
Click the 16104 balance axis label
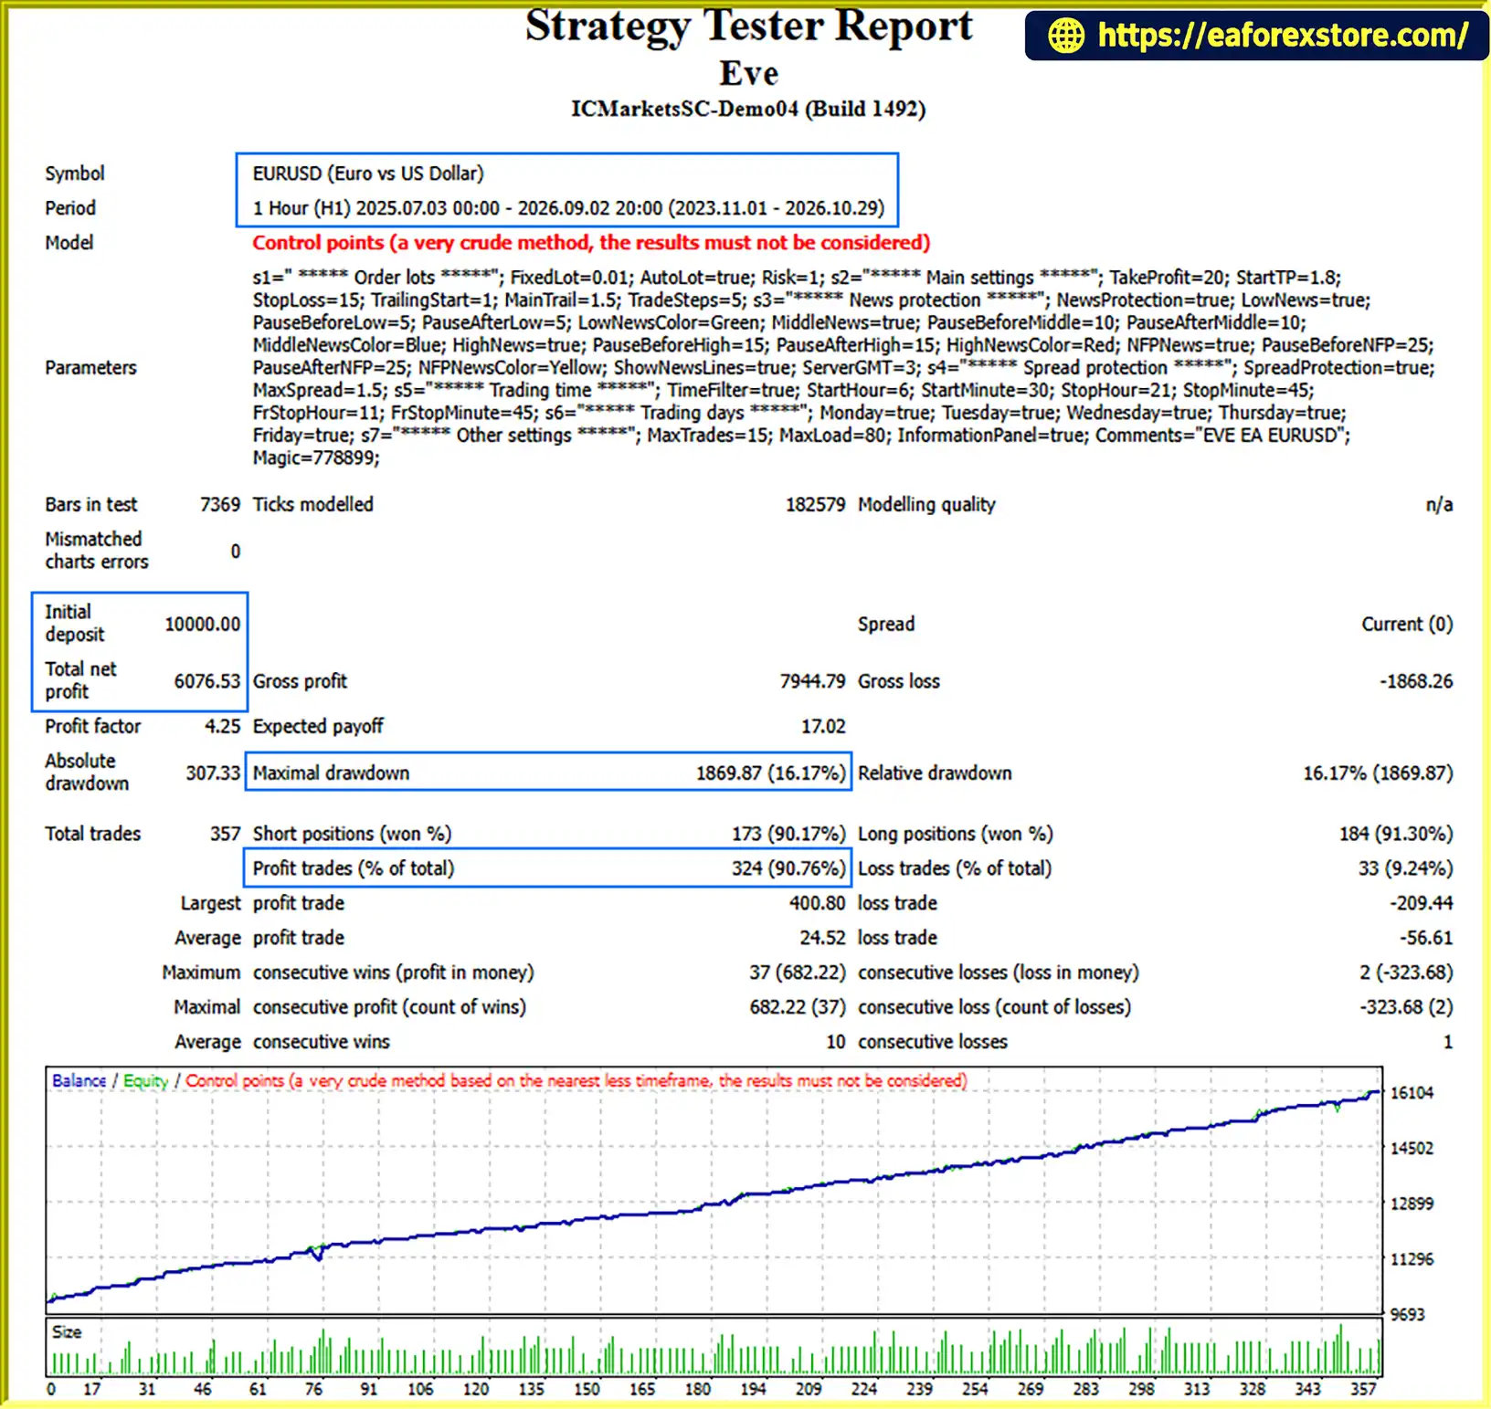[1412, 1093]
